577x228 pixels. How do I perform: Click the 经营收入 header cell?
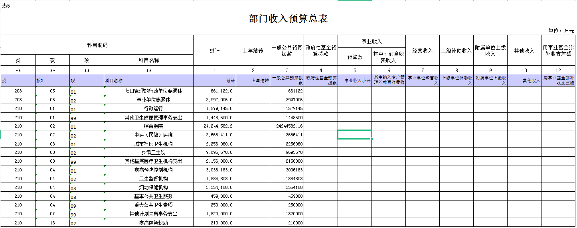tap(423, 51)
